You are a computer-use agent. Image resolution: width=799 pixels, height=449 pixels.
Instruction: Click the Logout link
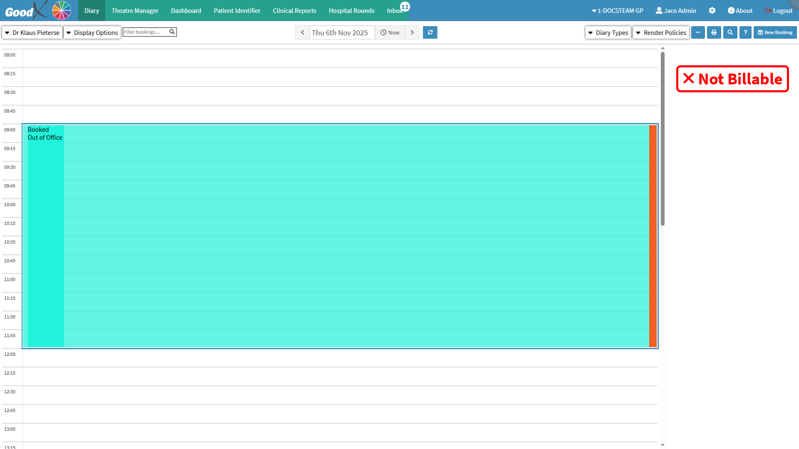pyautogui.click(x=779, y=11)
